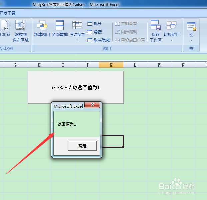Select column I header
207x200 pixels.
tap(63, 65)
